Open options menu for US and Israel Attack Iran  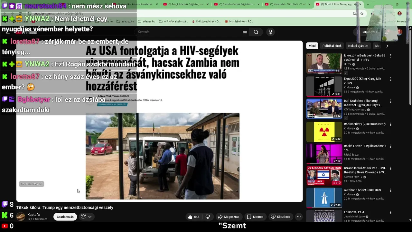tap(391, 168)
